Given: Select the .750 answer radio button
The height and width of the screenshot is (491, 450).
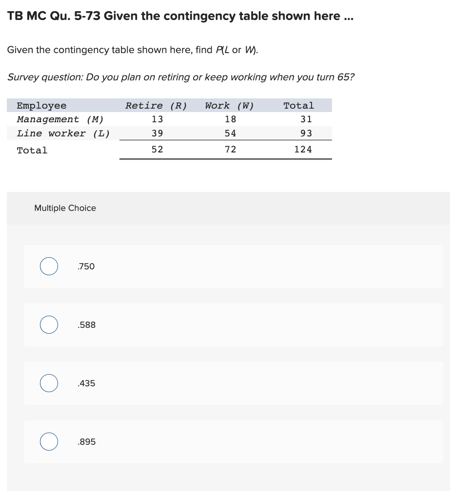Looking at the screenshot, I should [48, 266].
